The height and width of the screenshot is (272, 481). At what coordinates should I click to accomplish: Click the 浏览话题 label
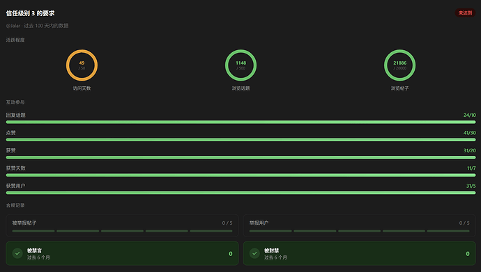[x=240, y=88]
